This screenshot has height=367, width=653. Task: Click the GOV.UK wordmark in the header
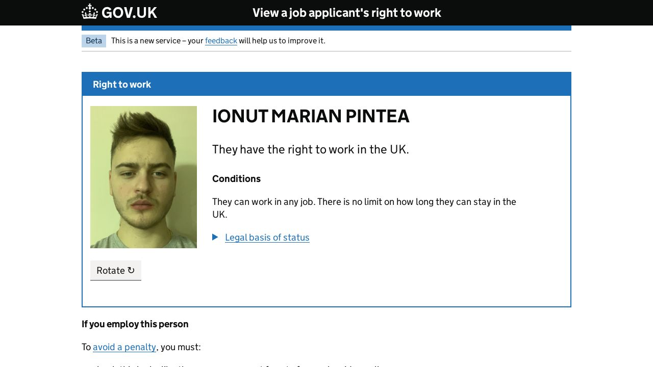(129, 13)
